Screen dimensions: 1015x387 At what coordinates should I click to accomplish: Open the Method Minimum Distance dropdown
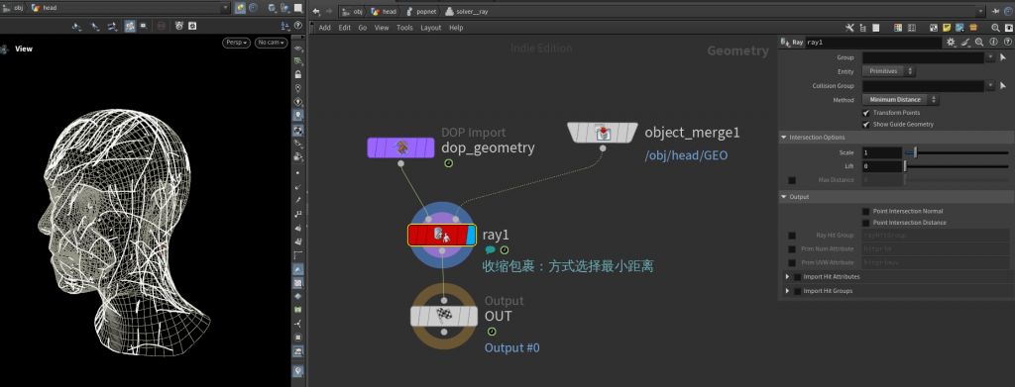900,100
